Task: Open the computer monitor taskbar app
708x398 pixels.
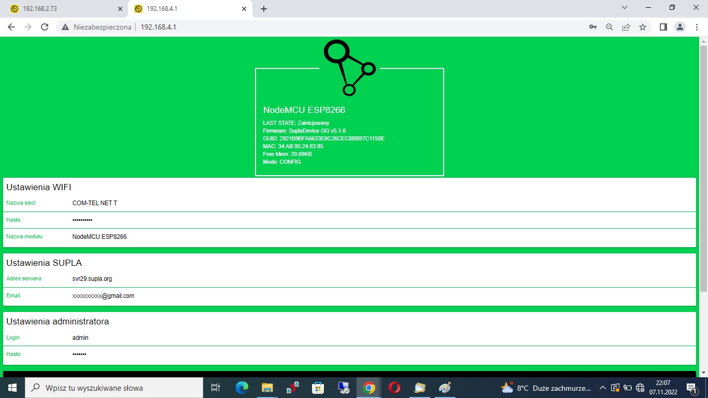Action: click(x=343, y=388)
